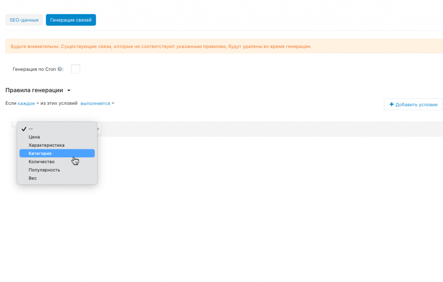Collapse the Правила генерации section
The width and height of the screenshot is (443, 282).
(69, 90)
